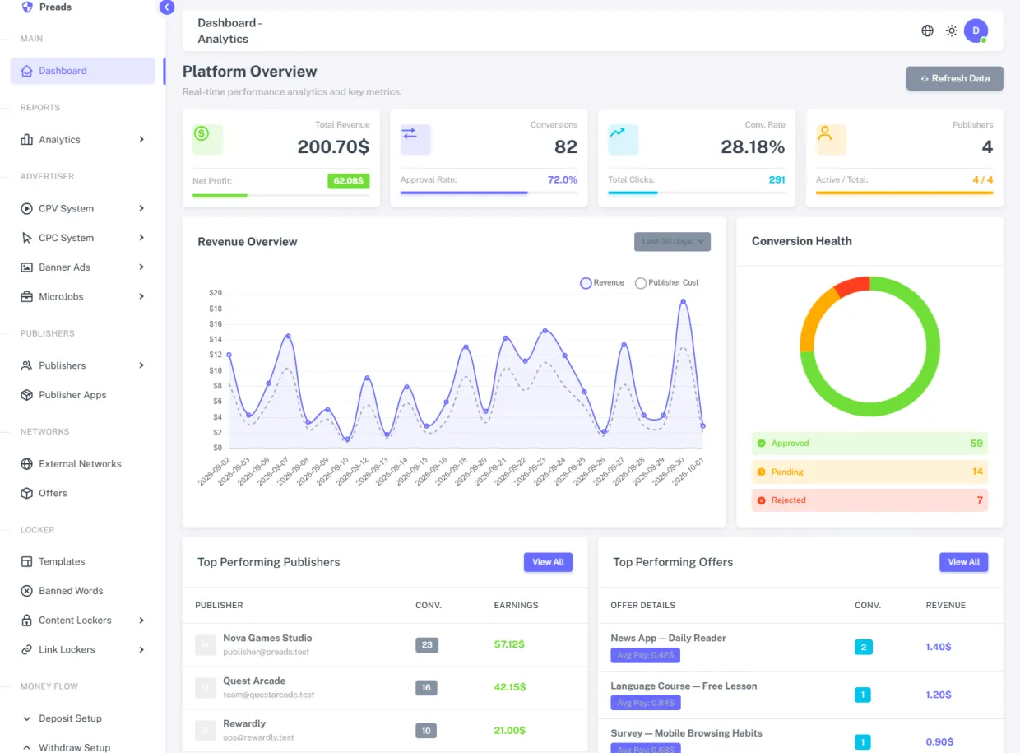1020x753 pixels.
Task: Click the Quest Arcade avatar thumbnail
Action: pyautogui.click(x=205, y=688)
